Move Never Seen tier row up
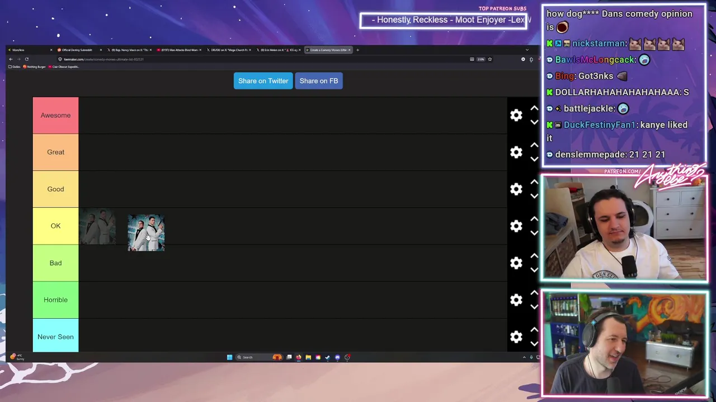 tap(534, 329)
